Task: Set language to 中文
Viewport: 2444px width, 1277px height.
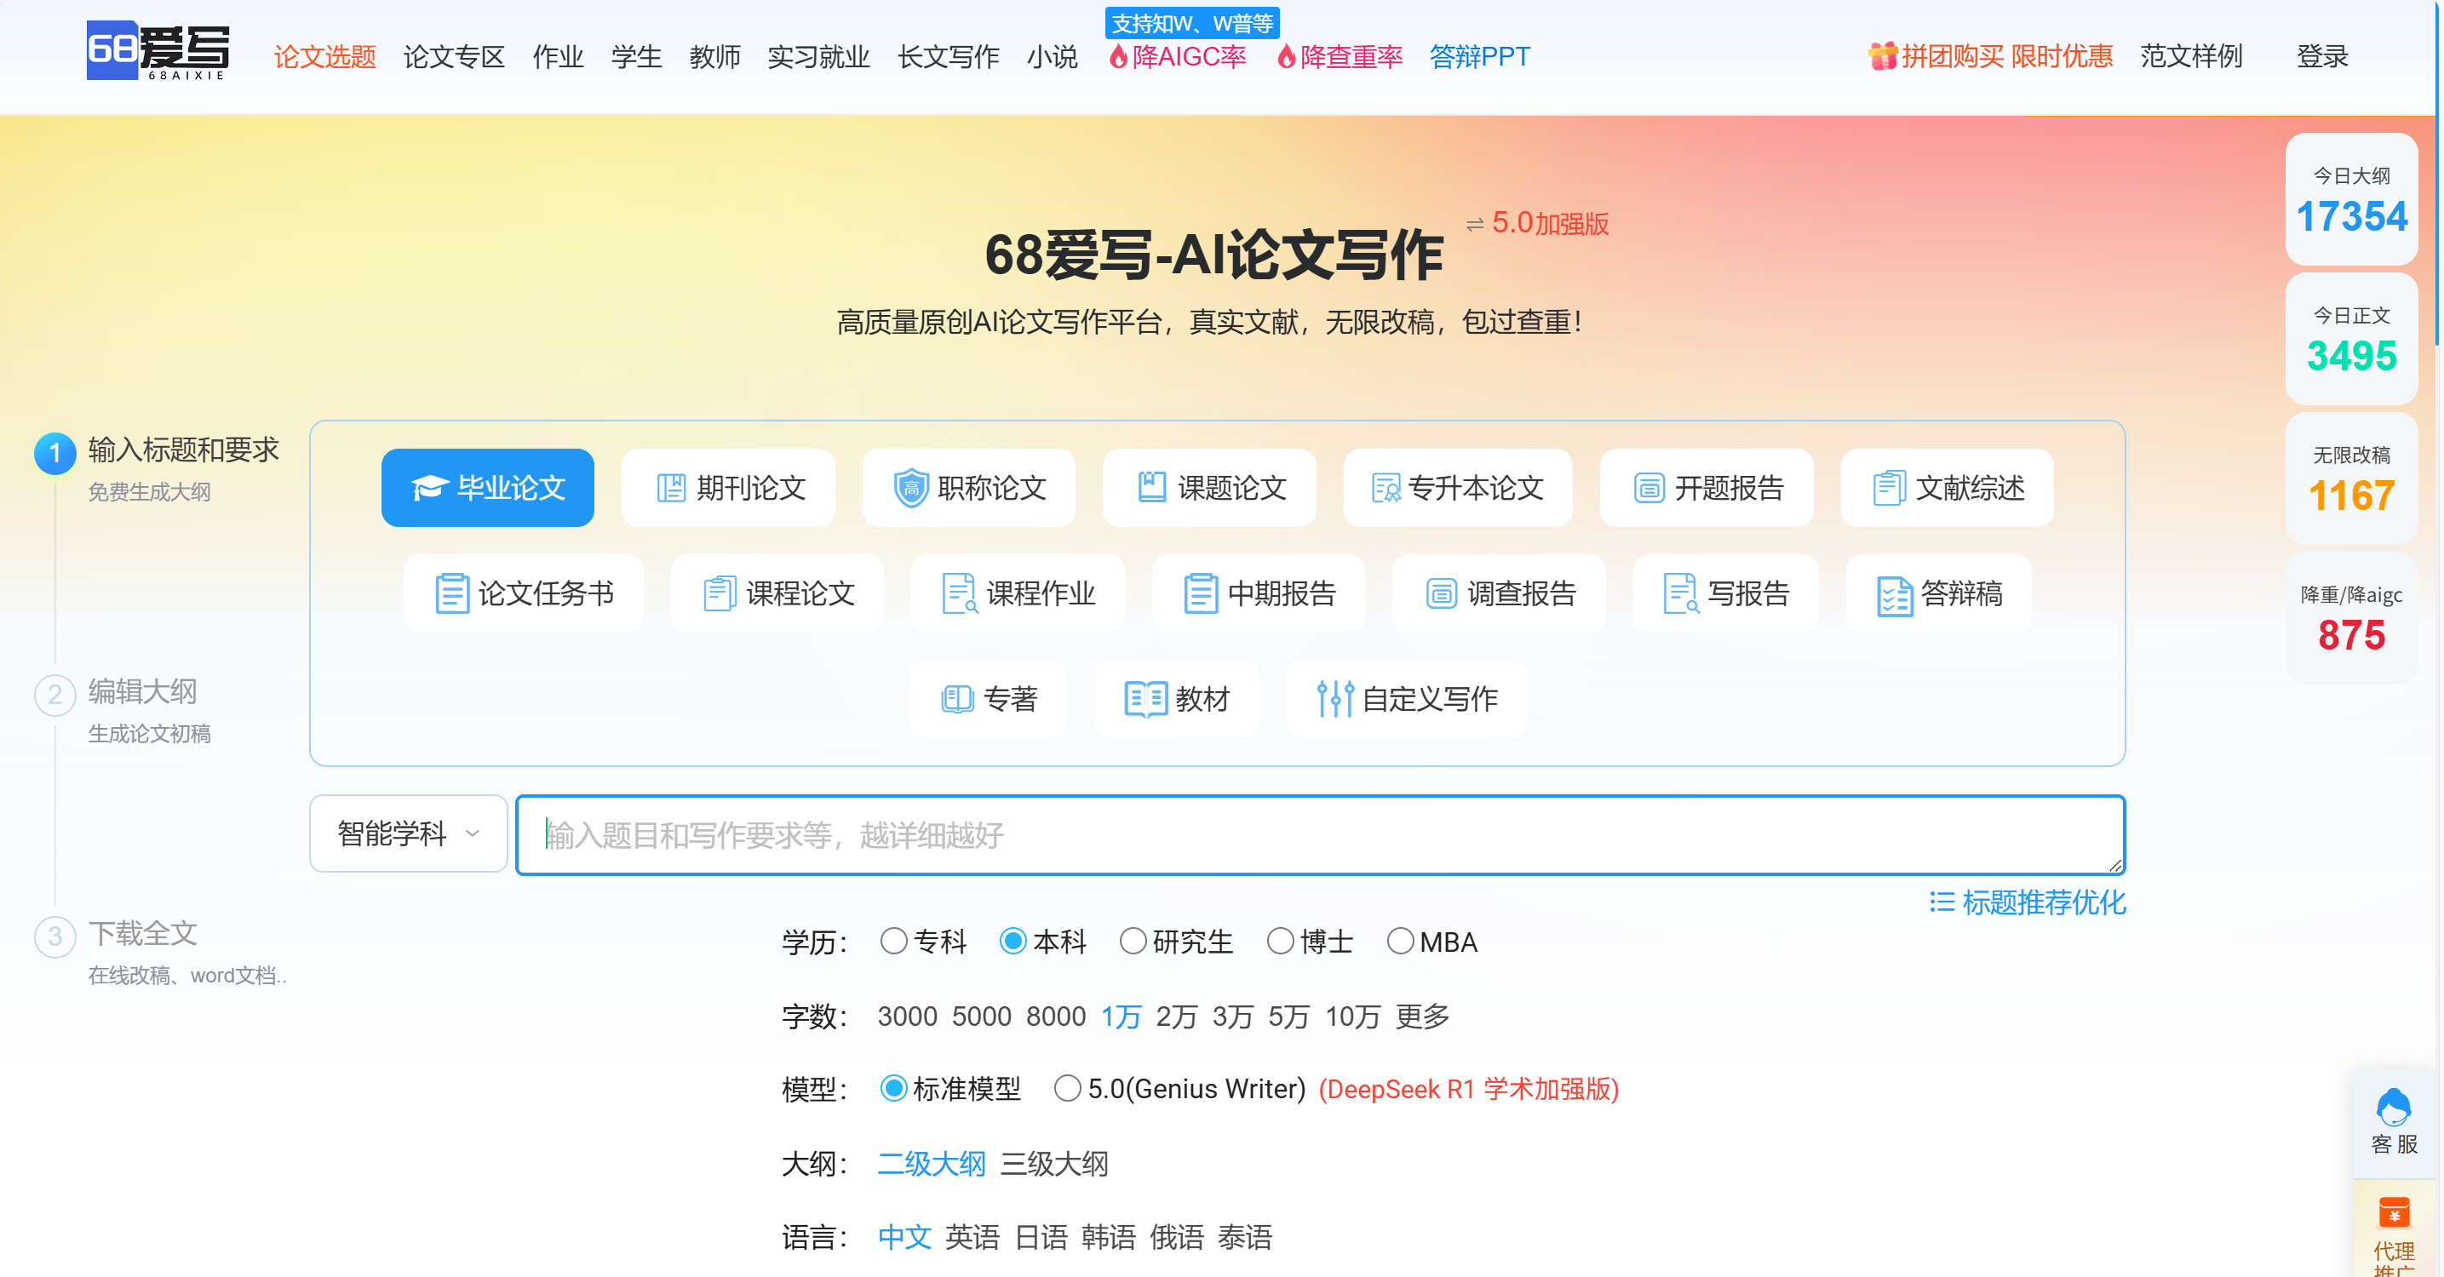Action: pyautogui.click(x=904, y=1237)
